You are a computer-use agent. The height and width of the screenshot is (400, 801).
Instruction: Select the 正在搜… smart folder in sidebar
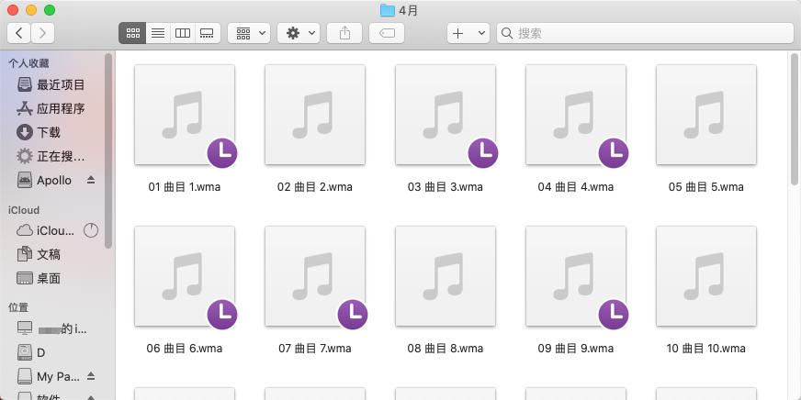[x=51, y=156]
